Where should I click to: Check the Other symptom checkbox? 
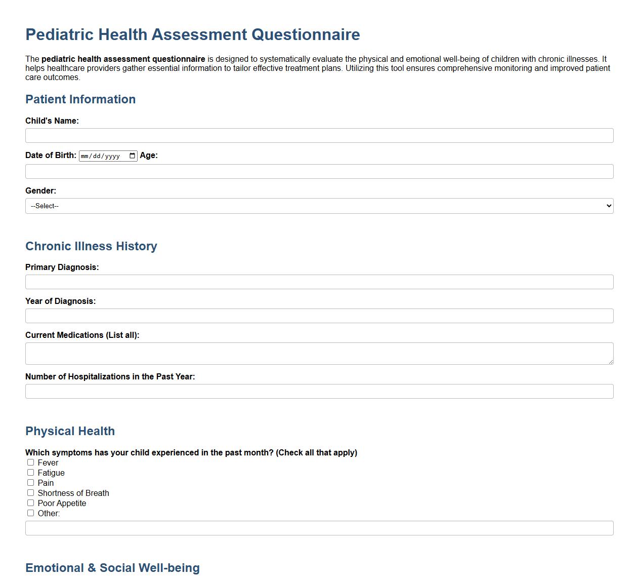coord(30,513)
